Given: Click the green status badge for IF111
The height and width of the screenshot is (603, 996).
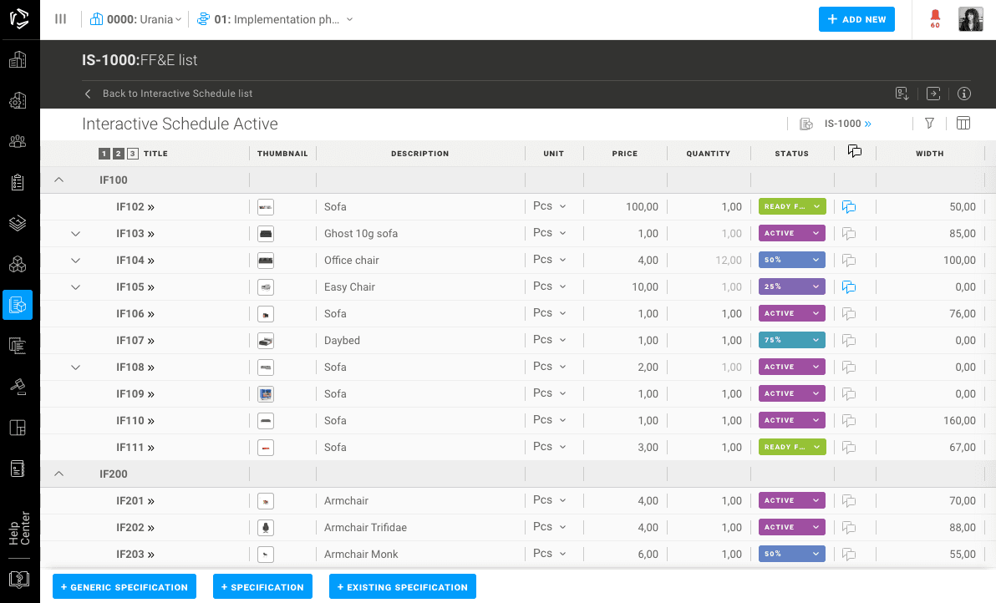Looking at the screenshot, I should click(791, 447).
